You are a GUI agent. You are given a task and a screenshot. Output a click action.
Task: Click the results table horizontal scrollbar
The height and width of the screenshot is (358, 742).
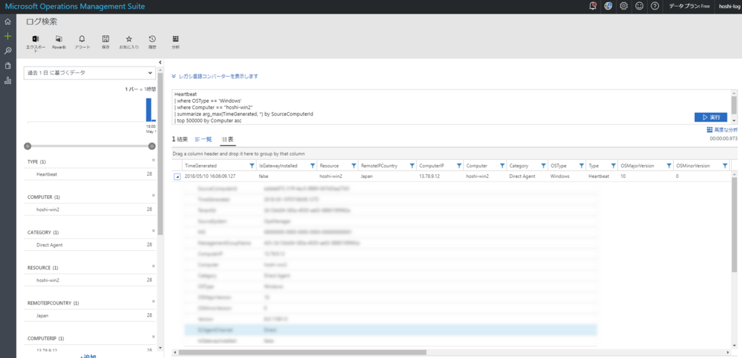click(x=303, y=352)
